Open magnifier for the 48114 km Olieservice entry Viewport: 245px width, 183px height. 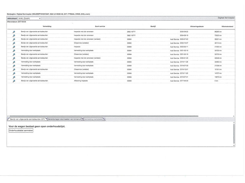(14, 43)
